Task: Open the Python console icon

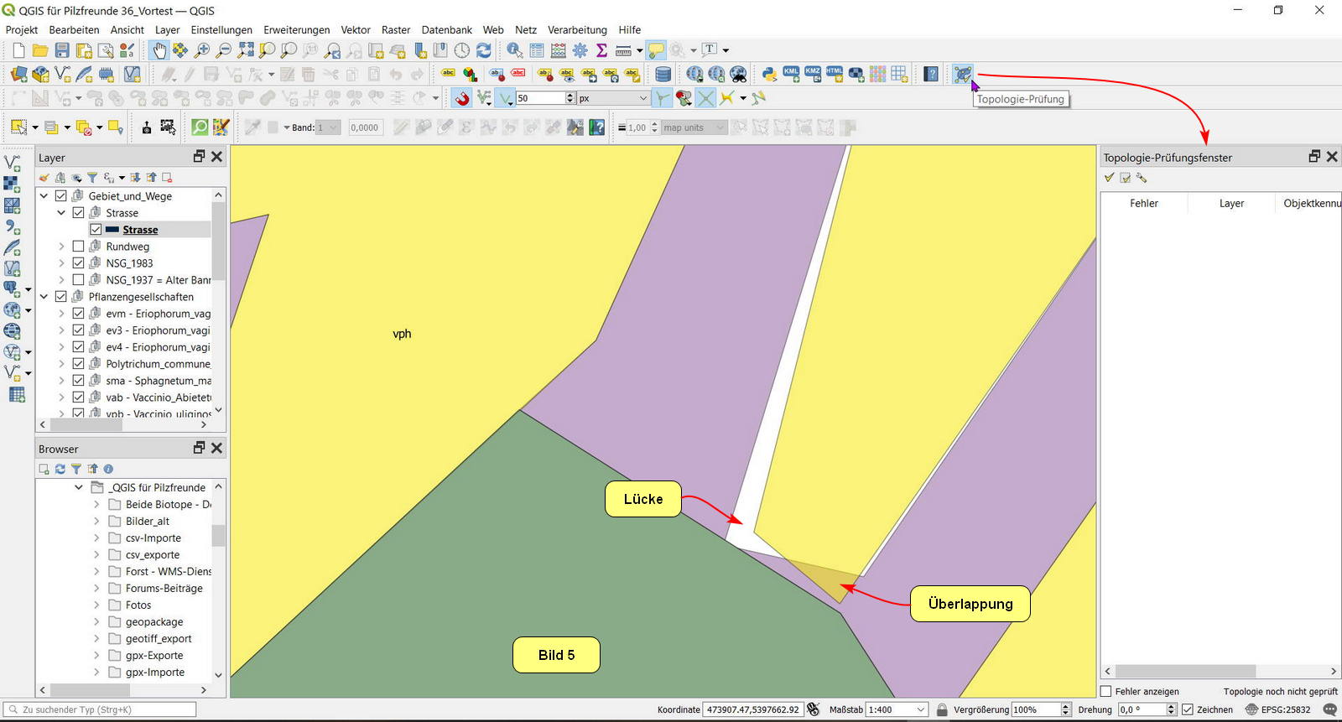Action: coord(769,75)
